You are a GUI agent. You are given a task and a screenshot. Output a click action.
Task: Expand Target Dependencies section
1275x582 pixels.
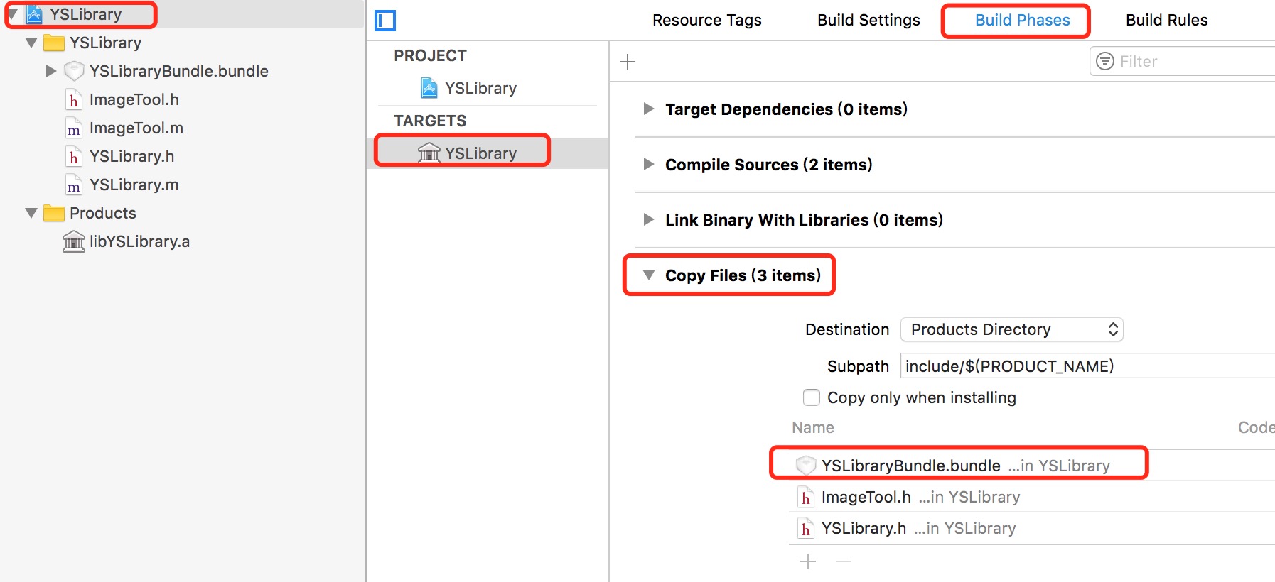point(648,109)
